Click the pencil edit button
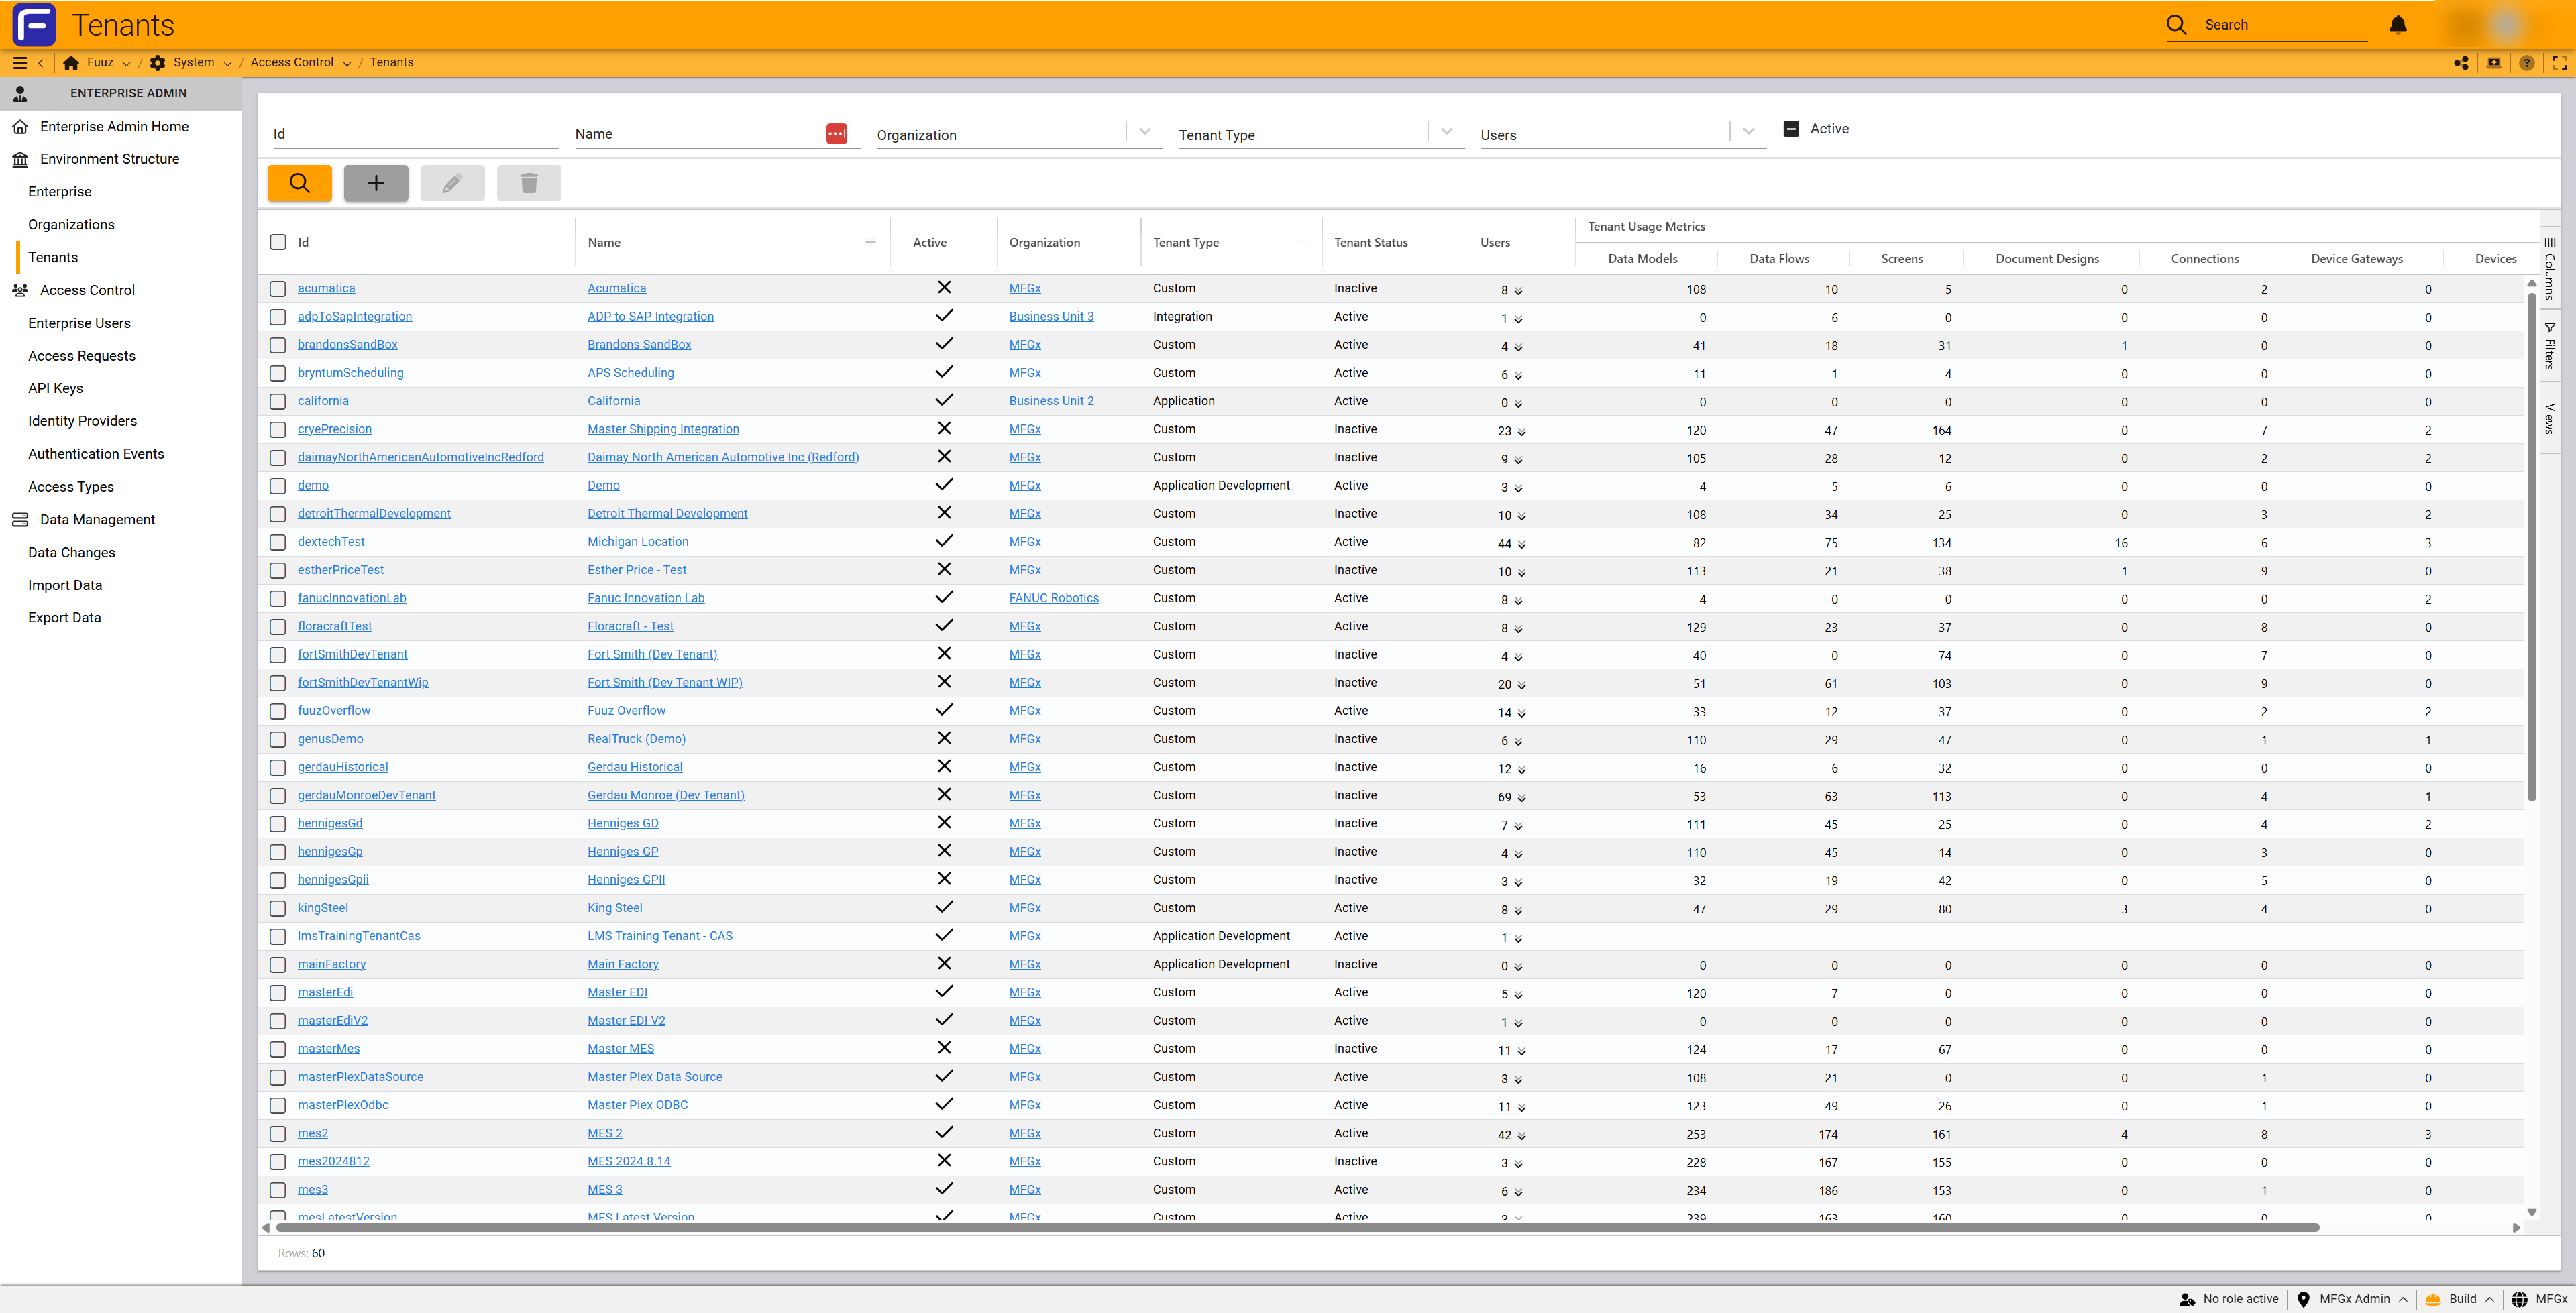Viewport: 2576px width, 1313px height. click(452, 183)
